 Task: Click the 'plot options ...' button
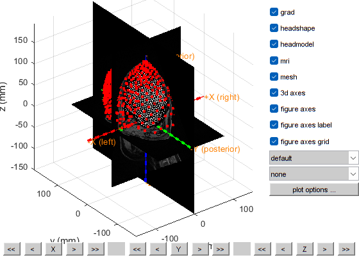click(314, 190)
